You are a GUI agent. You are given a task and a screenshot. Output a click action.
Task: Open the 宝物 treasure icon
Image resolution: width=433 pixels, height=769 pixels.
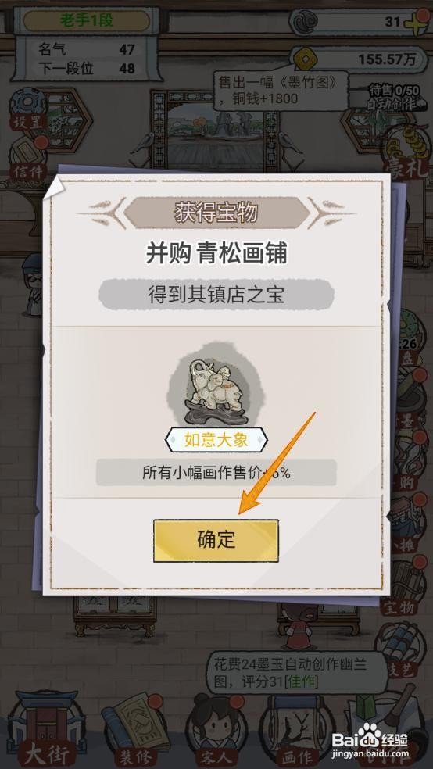click(405, 587)
